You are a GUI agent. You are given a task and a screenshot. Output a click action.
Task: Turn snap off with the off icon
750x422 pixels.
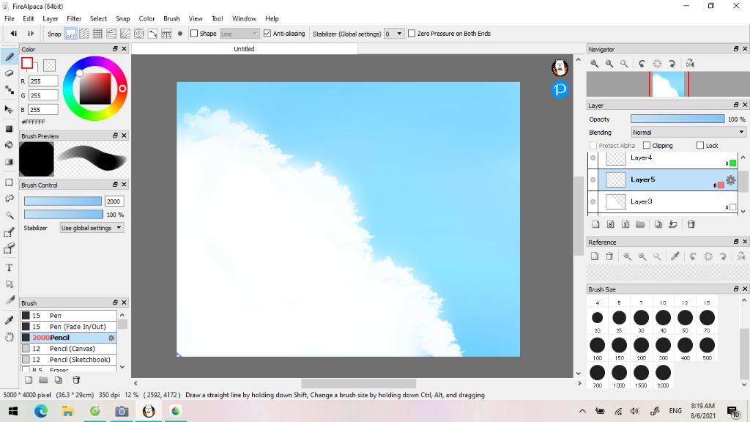click(70, 34)
